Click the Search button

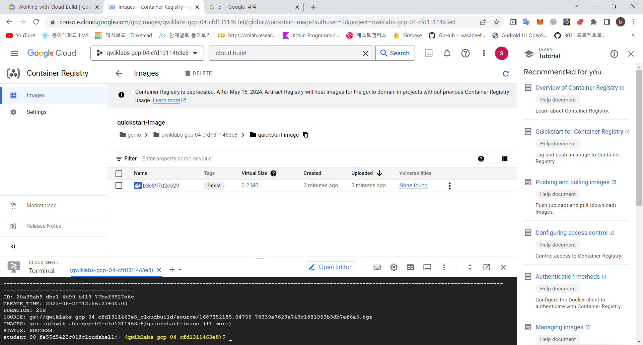coord(395,53)
